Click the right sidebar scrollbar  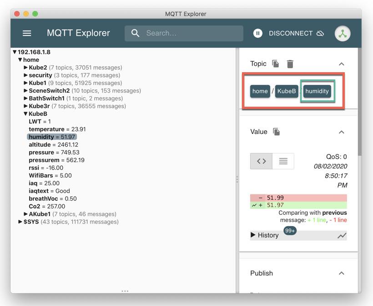pyautogui.click(x=360, y=102)
